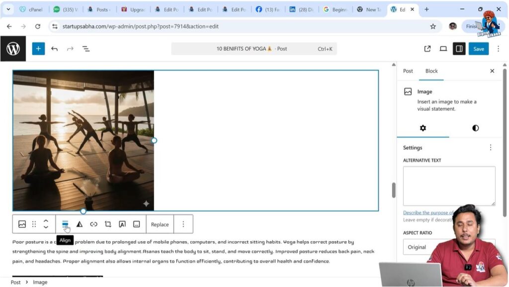The width and height of the screenshot is (509, 287).
Task: Insert a link on the selected image
Action: (94, 224)
